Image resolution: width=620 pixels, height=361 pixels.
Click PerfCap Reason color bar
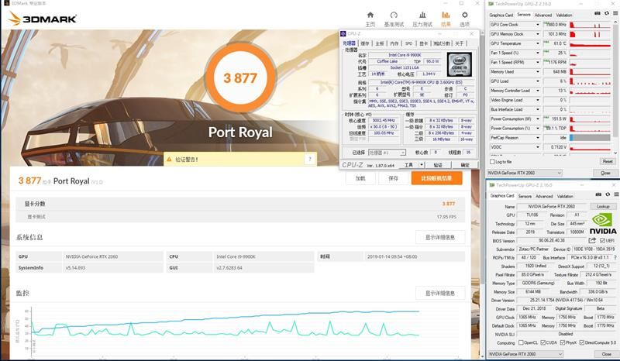coord(591,138)
